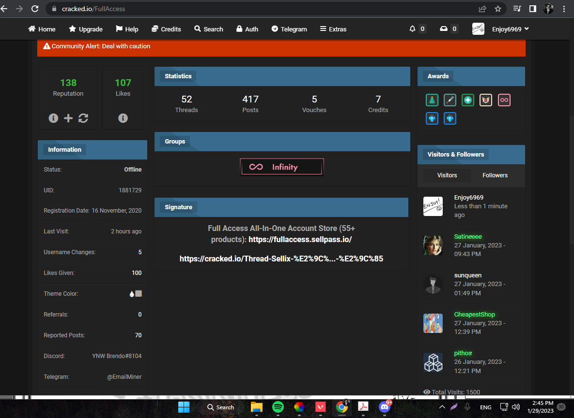Click the syringe award icon
This screenshot has width=574, height=418.
[x=450, y=100]
